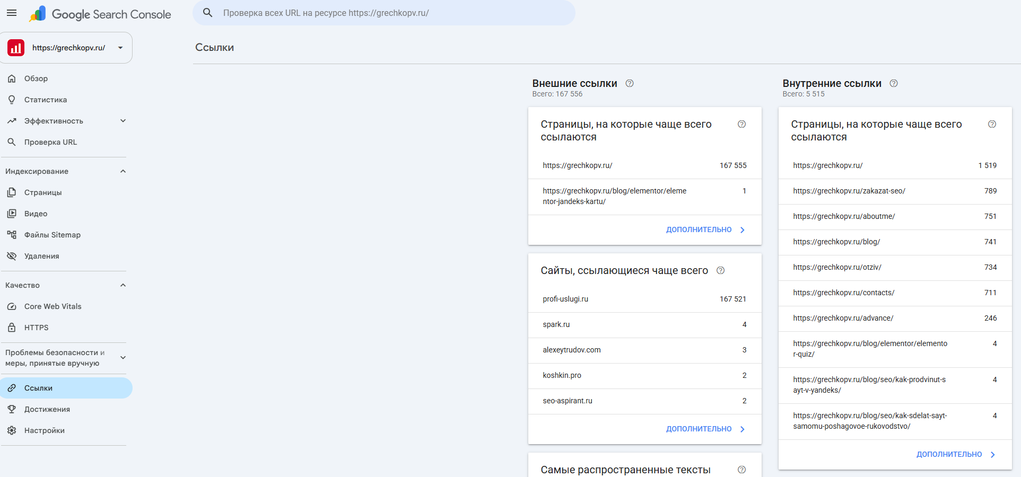
Task: Open the profi-uslugi.ru linking site row
Action: click(644, 299)
